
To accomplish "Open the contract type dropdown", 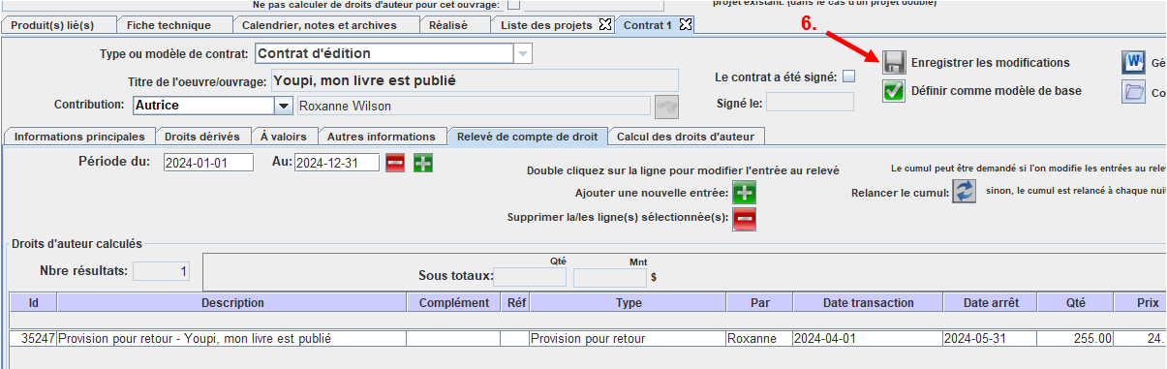I will click(523, 53).
